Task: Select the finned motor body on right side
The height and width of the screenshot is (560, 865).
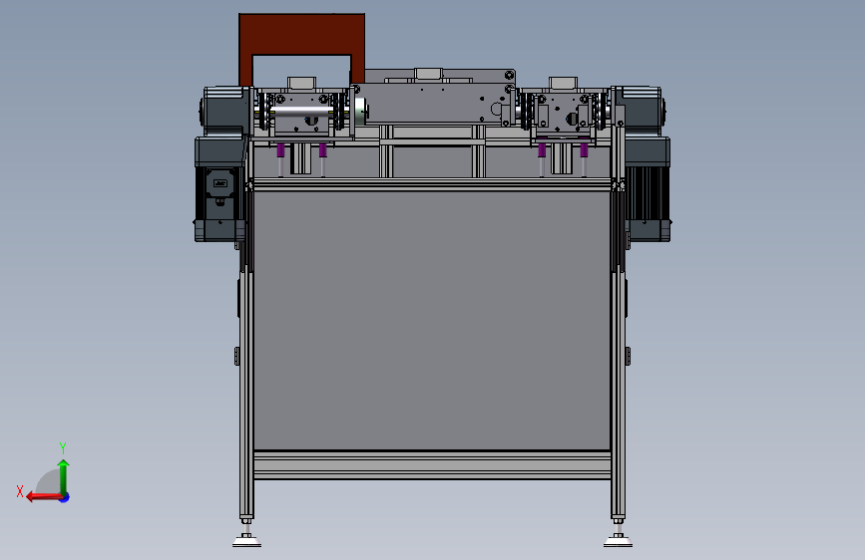Action: coord(648,193)
